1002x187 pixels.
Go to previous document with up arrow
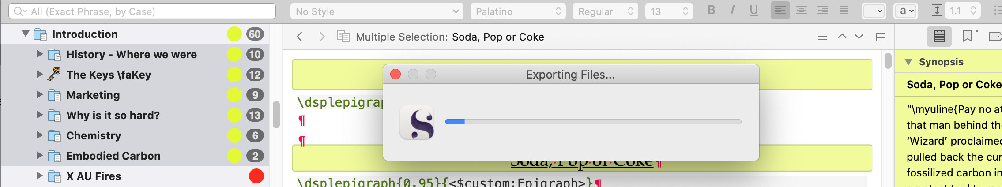(842, 37)
